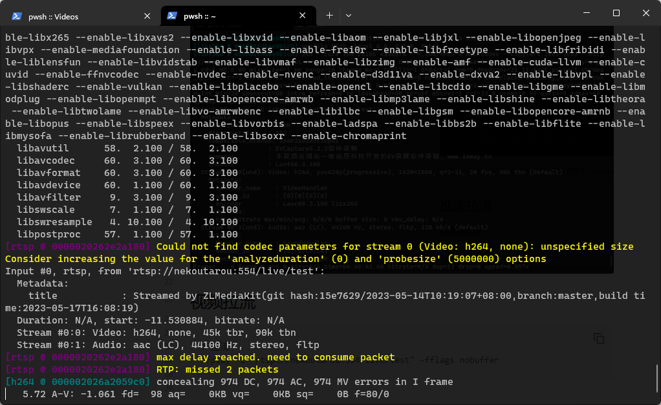
Task: Click the 'libavcodec' version line
Action: pos(127,160)
